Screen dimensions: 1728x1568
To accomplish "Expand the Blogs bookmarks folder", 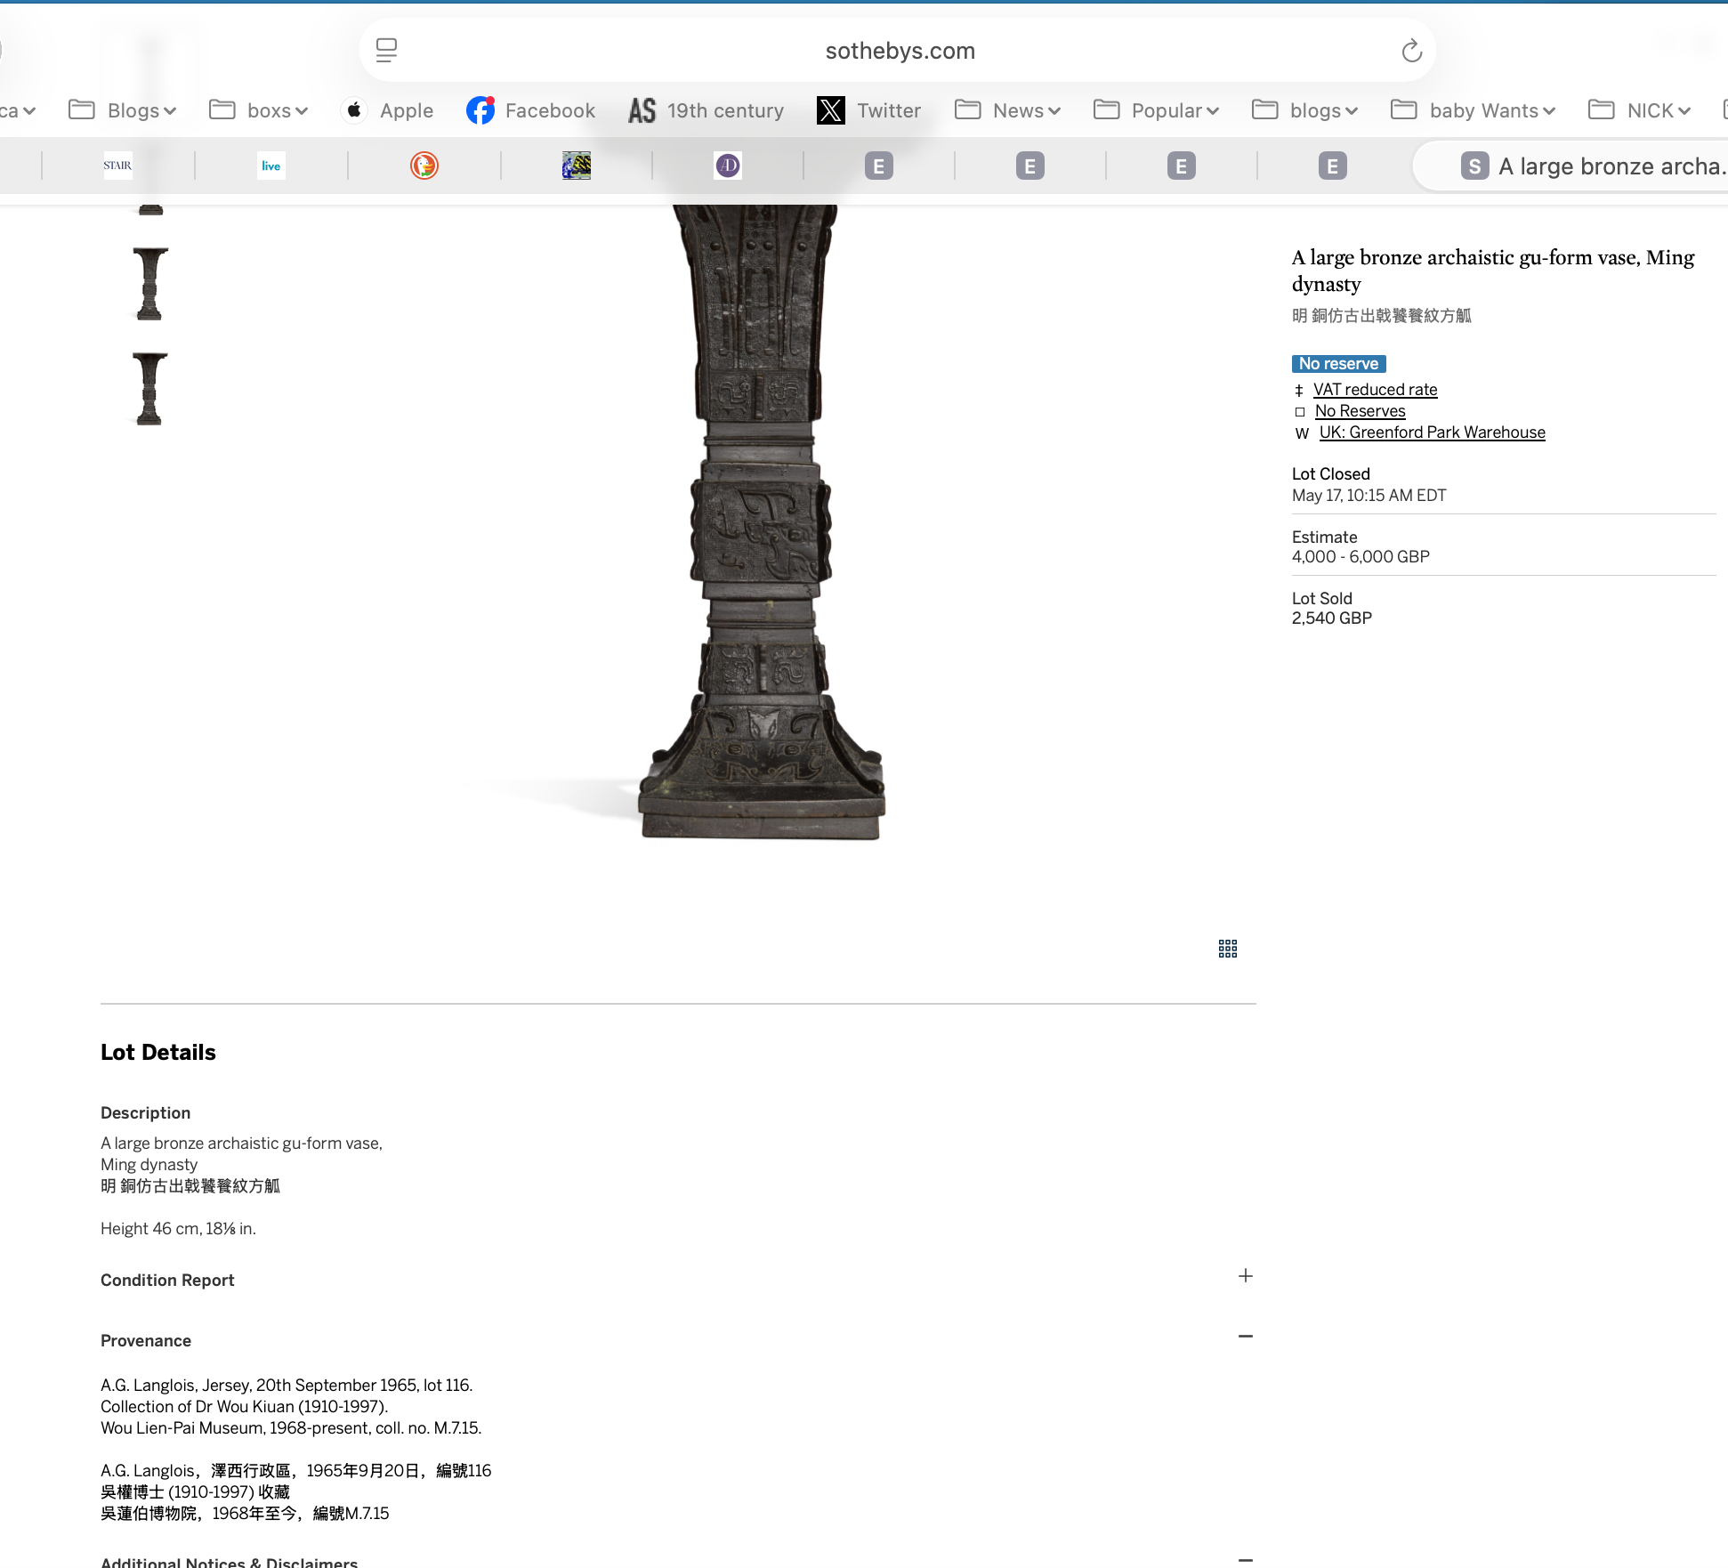I will (123, 110).
